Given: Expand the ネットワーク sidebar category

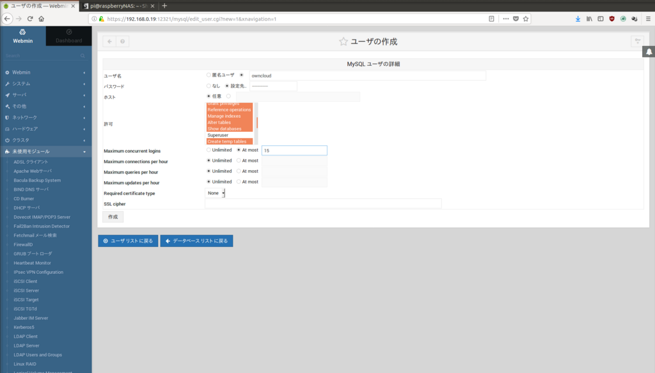Looking at the screenshot, I should click(46, 118).
